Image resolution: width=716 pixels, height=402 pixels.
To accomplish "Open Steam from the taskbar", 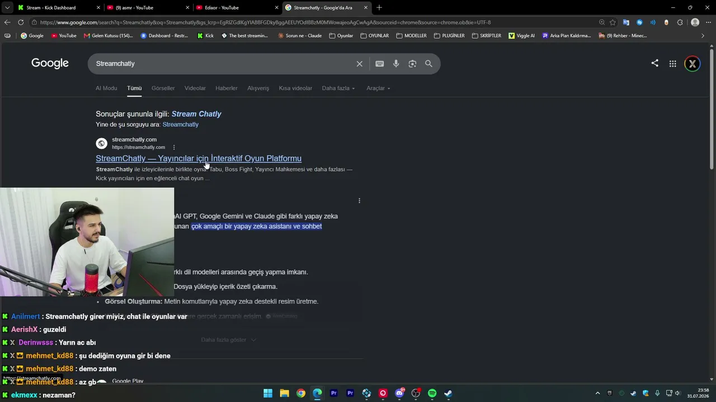I will pos(448,393).
